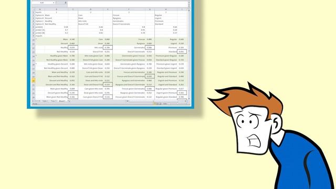336x189 pixels.
Task: Select the highlighted row 20 header
Action: (34, 80)
